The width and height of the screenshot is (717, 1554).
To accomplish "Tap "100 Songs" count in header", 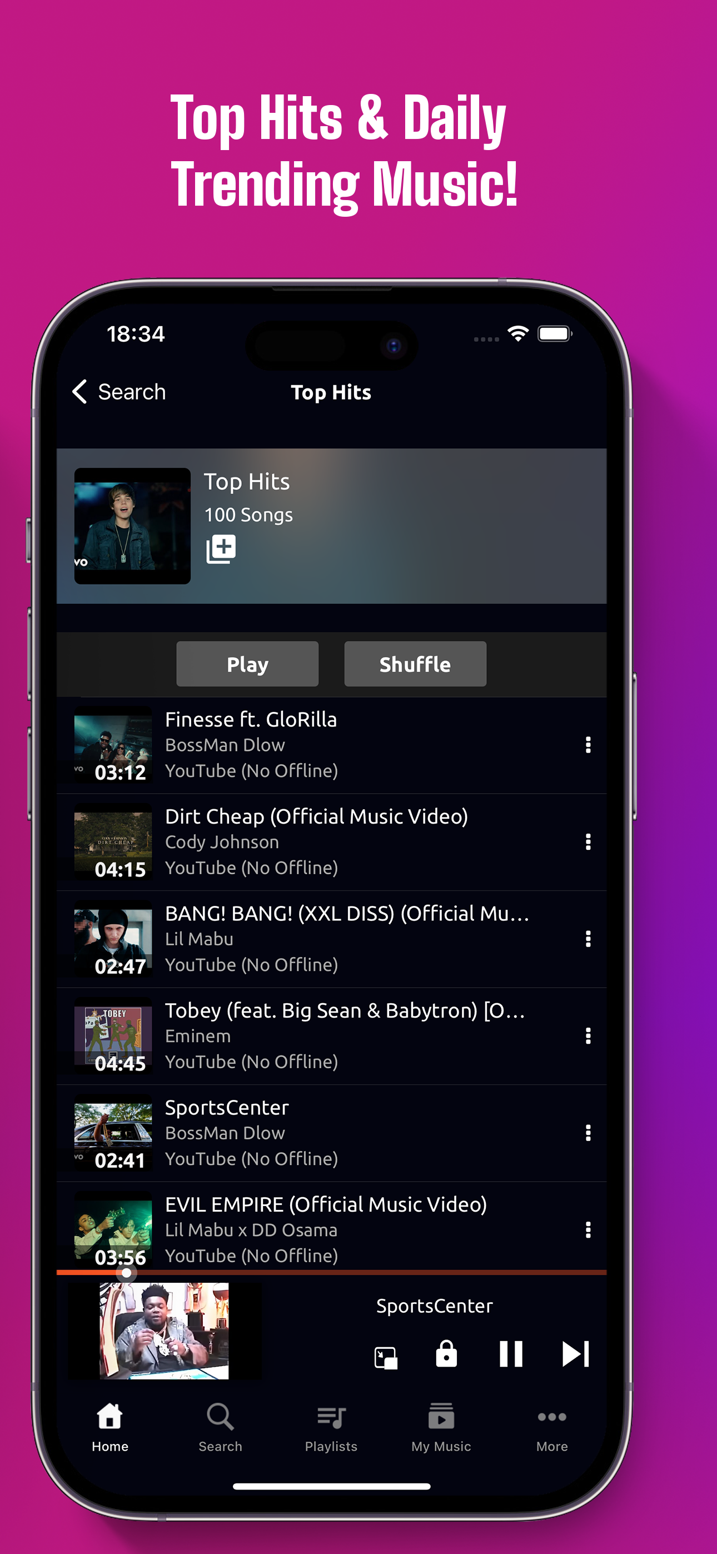I will pos(248,515).
